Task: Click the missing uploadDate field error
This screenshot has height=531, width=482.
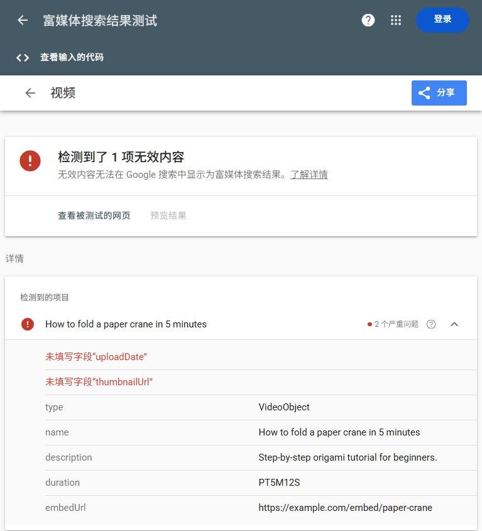Action: click(x=96, y=357)
